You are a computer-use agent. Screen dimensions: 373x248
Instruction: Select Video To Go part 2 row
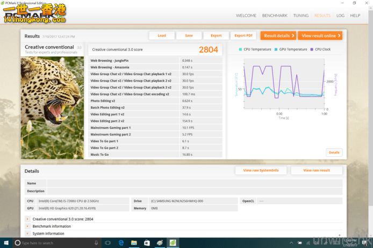pyautogui.click(x=155, y=148)
